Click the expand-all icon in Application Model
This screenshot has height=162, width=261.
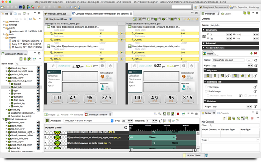tap(21, 59)
